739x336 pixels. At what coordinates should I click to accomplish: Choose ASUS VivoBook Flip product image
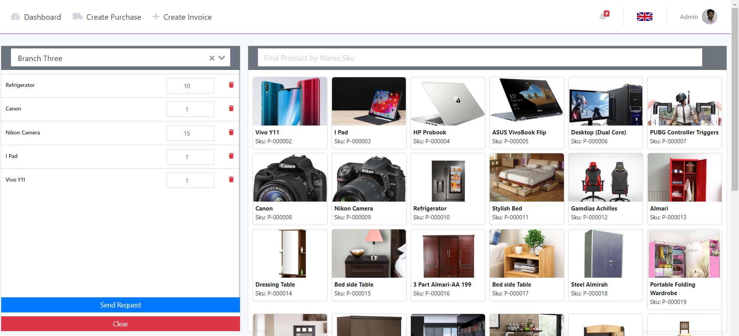click(526, 101)
